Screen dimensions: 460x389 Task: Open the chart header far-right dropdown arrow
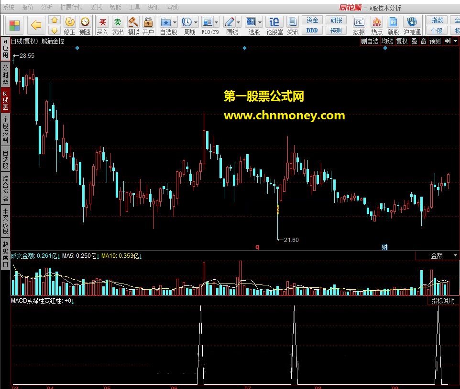(455, 41)
